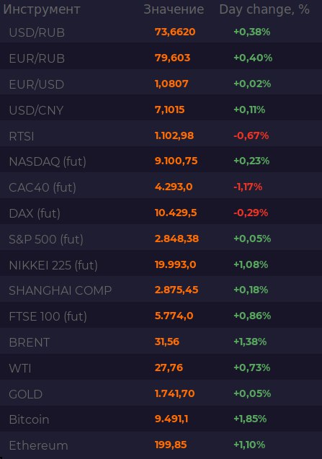Click the Инструмент column header
The width and height of the screenshot is (322, 459).
[42, 9]
